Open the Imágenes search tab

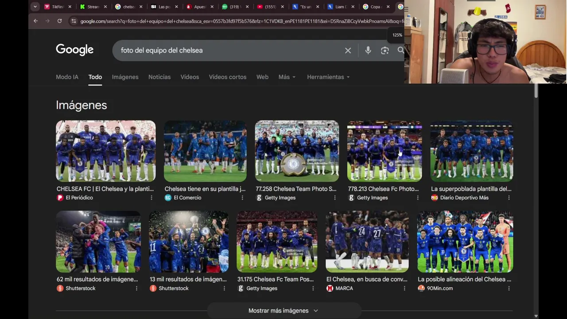click(125, 77)
